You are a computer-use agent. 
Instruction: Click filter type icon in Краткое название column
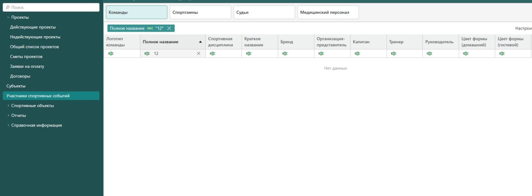coord(249,54)
